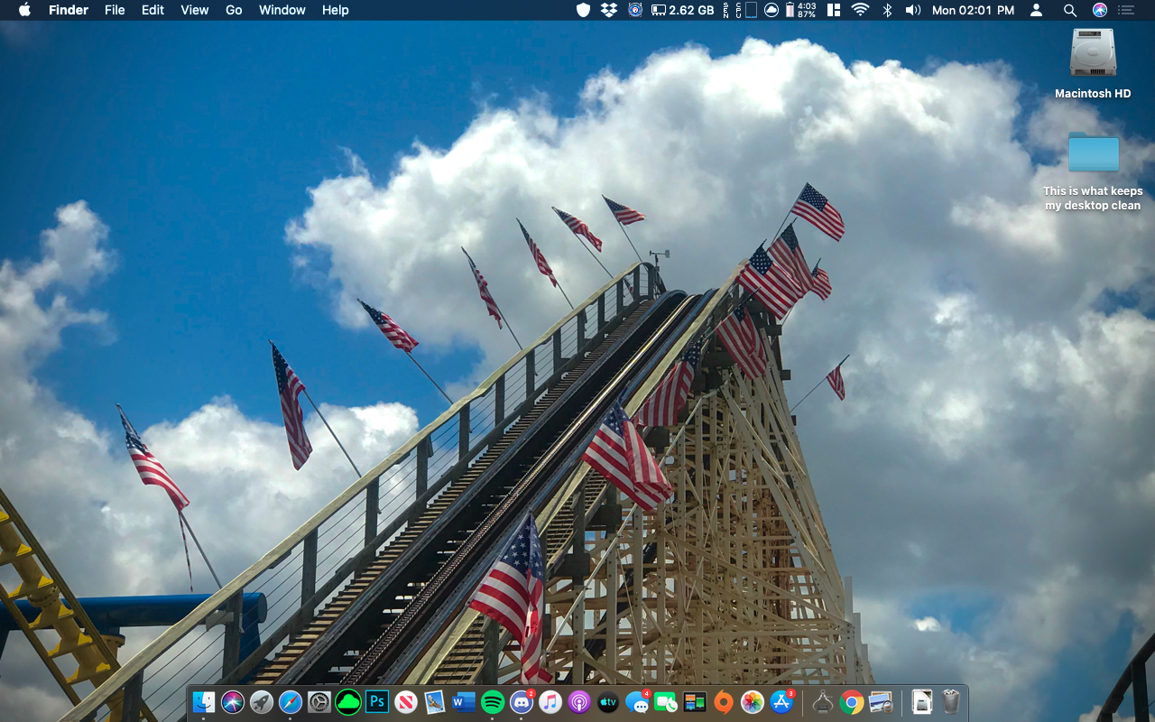Viewport: 1155px width, 722px height.
Task: Open Bluetooth menu bar icon
Action: pyautogui.click(x=887, y=10)
